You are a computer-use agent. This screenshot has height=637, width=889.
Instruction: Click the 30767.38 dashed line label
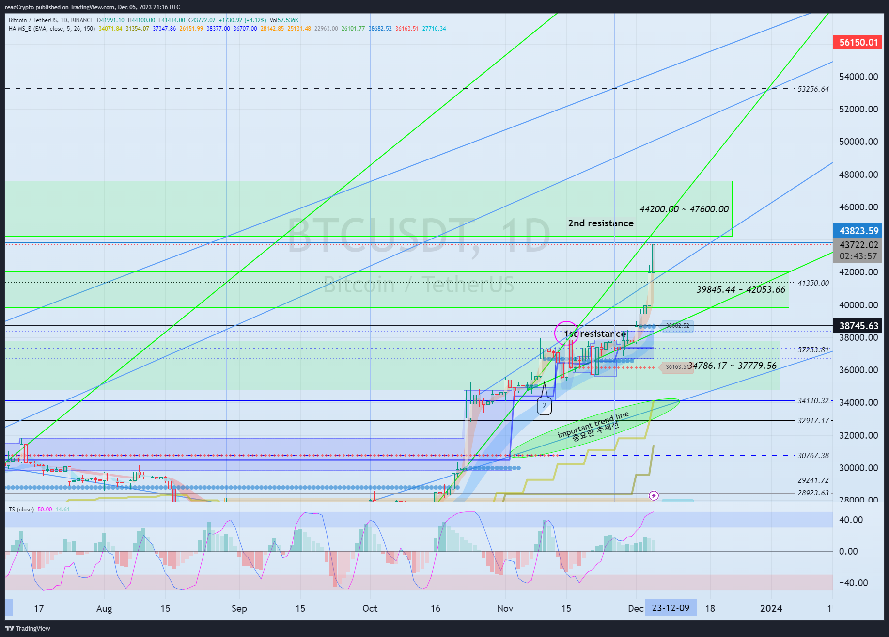[813, 456]
